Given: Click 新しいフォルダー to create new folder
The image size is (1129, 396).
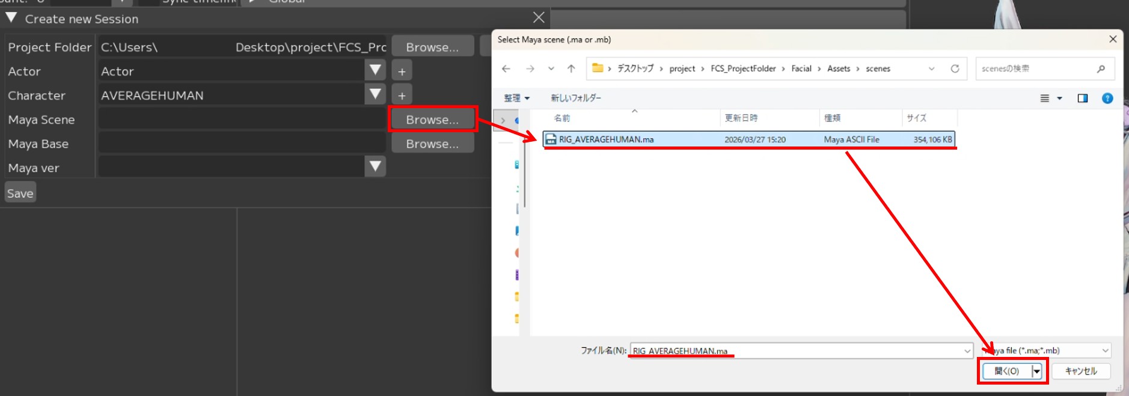Looking at the screenshot, I should 575,99.
